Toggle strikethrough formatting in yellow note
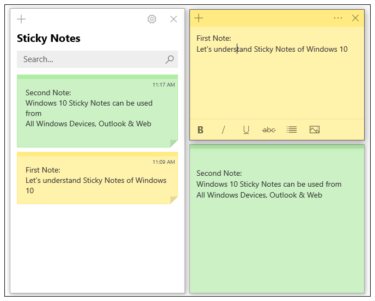Screen dimensions: 375x301 click(x=269, y=130)
